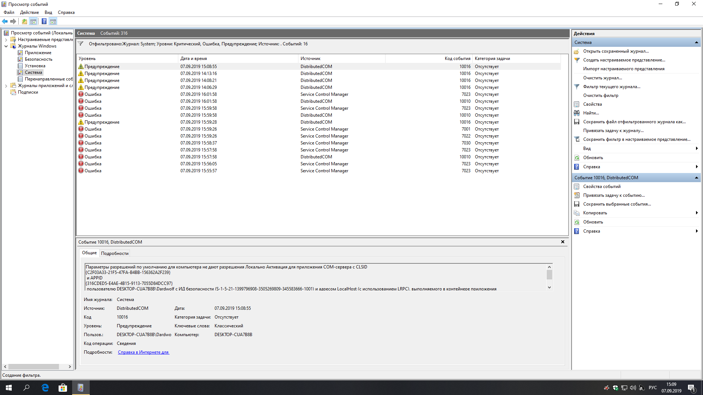
Task: Click Сохранить выбранные события
Action: click(x=617, y=204)
